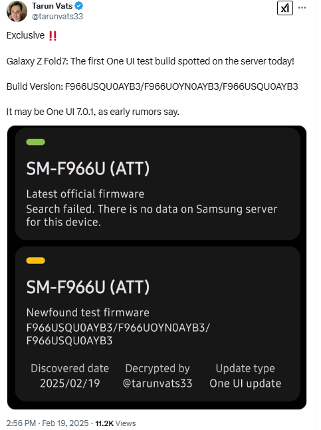Viewport: 321px width, 430px height.
Task: Click the blue verified badge
Action: [79, 5]
